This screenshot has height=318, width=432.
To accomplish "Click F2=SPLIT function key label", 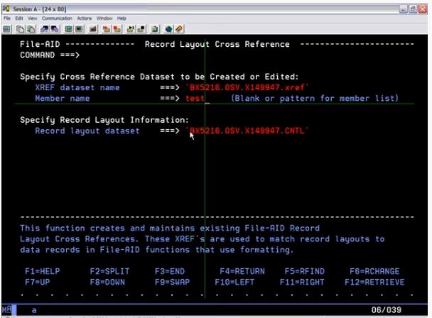I will pyautogui.click(x=109, y=271).
